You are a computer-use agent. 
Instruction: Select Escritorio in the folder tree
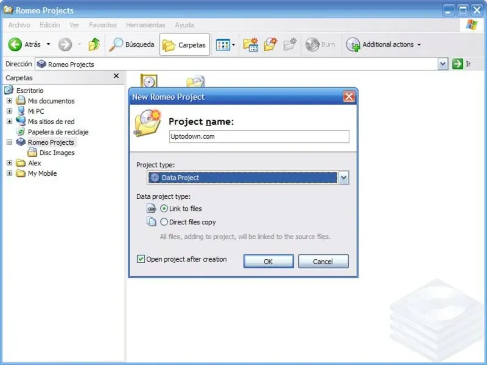click(x=30, y=91)
